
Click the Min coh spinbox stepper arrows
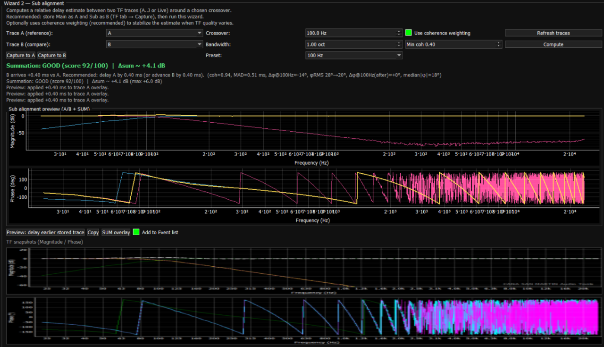coord(499,44)
